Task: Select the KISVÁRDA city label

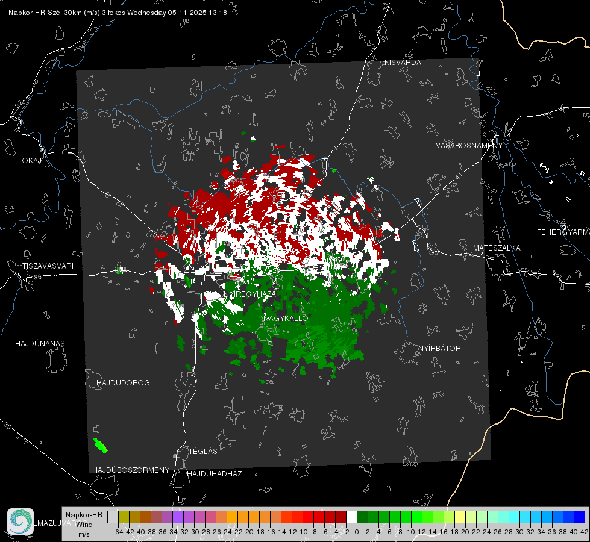Action: [403, 63]
